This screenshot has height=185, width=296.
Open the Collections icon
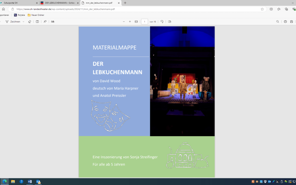click(x=286, y=9)
